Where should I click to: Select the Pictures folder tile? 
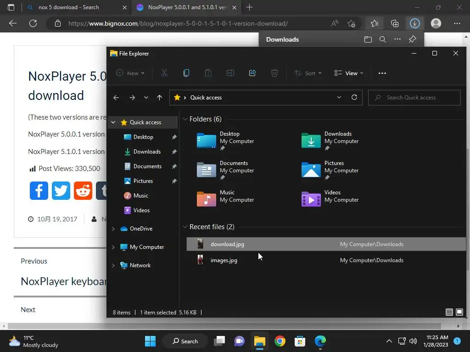tap(330, 170)
